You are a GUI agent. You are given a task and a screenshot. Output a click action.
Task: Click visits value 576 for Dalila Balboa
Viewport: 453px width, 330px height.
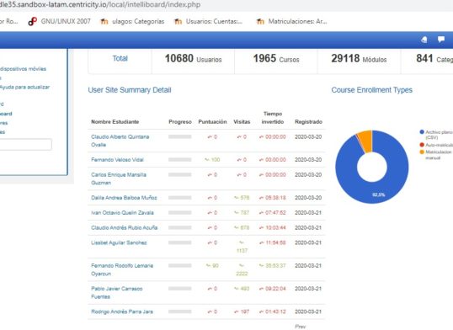[245, 198]
